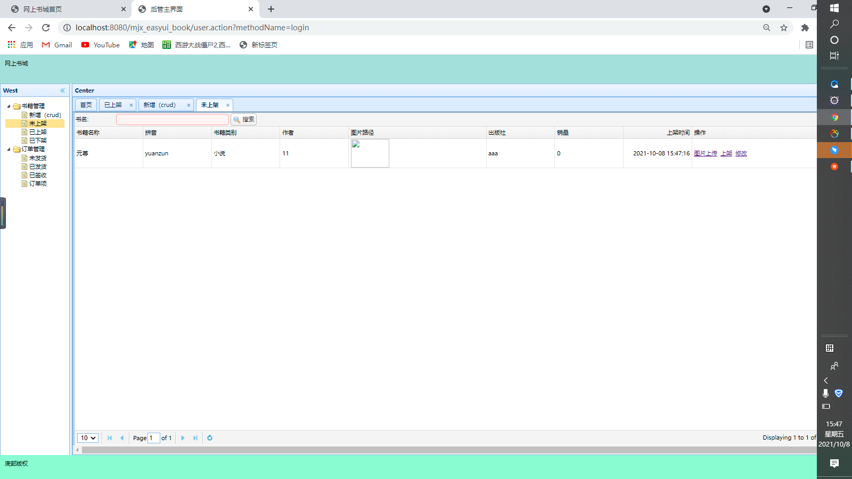This screenshot has height=479, width=852.
Task: Focus the 书名 search input field
Action: coord(172,120)
